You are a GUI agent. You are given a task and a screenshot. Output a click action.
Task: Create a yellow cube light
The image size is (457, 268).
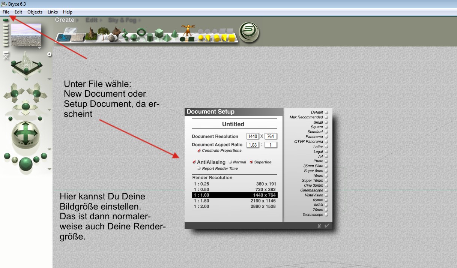pos(232,37)
